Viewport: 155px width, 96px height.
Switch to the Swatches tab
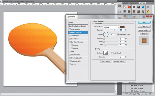click(x=134, y=3)
